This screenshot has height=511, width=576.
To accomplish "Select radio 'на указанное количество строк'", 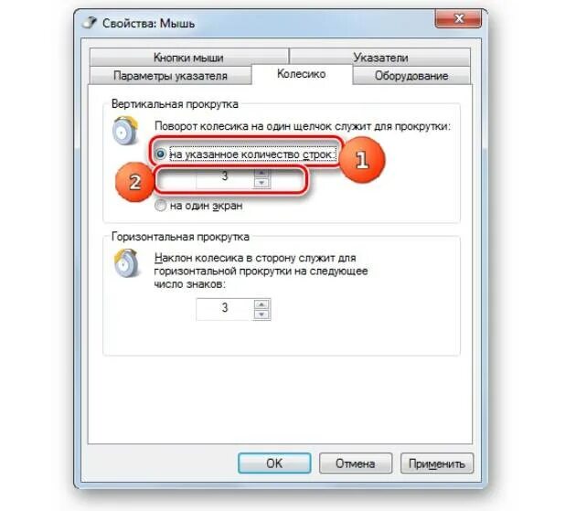I will (161, 154).
